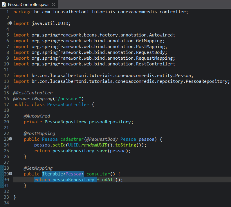231x207 pixels.
Task: Close the PessoaController.java editor tab
Action: point(53,5)
